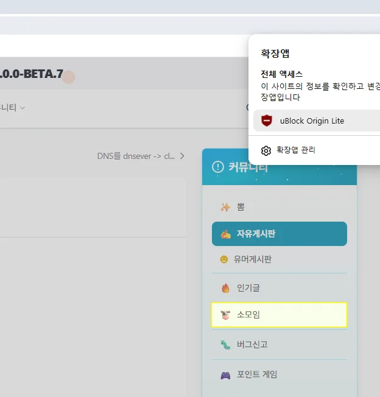This screenshot has width=380, height=397.
Task: Open the DNS를 dnsever notice link
Action: pos(136,156)
